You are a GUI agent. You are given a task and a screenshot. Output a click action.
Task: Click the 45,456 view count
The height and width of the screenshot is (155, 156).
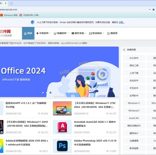[43, 114]
